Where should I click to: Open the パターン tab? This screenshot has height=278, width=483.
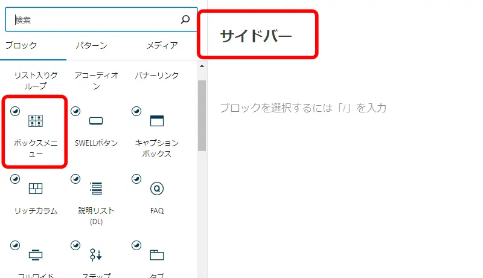(92, 45)
